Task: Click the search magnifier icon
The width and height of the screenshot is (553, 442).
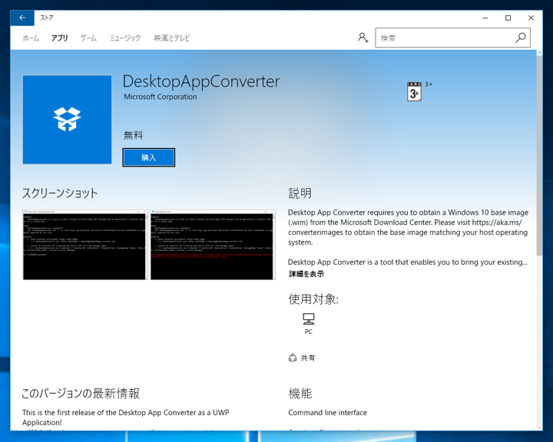Action: [521, 38]
